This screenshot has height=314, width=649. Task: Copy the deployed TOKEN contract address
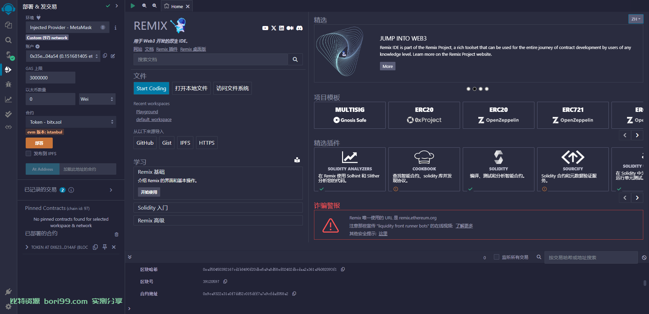click(95, 247)
